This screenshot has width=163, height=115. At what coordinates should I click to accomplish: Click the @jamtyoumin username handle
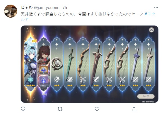47,8
